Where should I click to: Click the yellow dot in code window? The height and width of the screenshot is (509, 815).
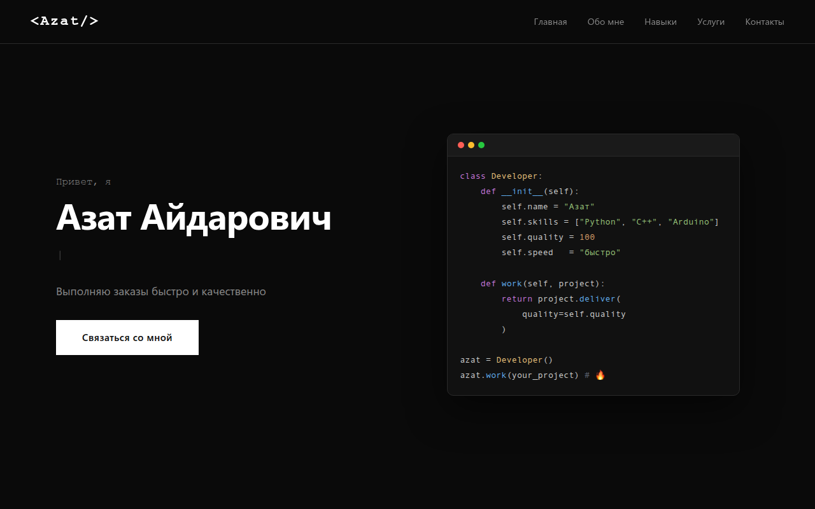point(471,145)
